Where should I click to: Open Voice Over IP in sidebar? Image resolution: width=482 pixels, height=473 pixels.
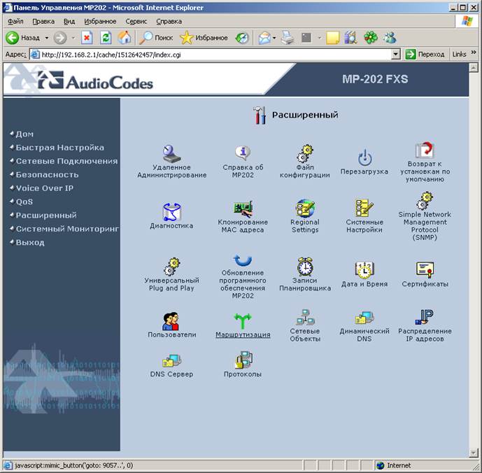pos(45,188)
